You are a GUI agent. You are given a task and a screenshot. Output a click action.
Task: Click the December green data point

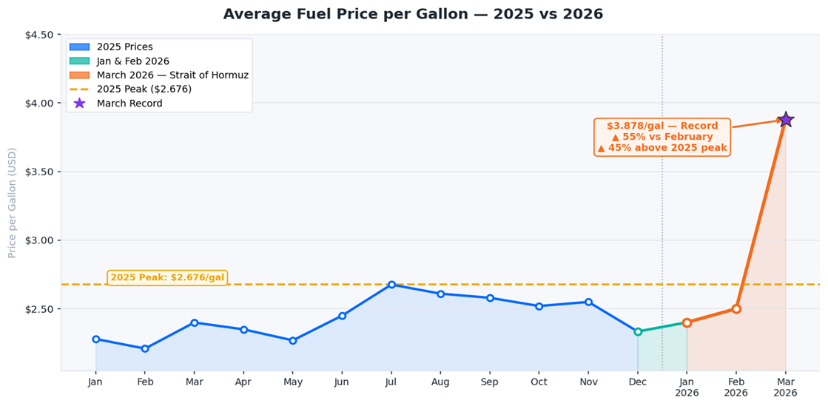[638, 331]
